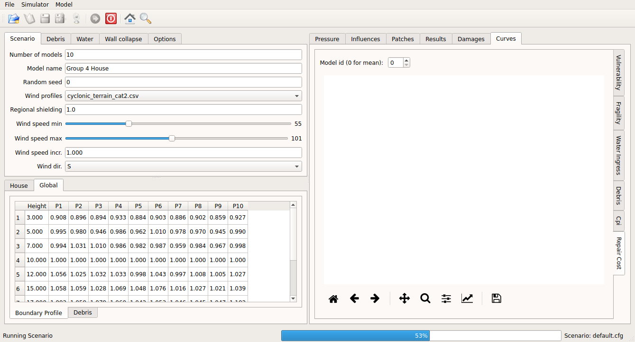Viewport: 635px width, 342px height.
Task: Click the save floppy disk icon
Action: (45, 18)
